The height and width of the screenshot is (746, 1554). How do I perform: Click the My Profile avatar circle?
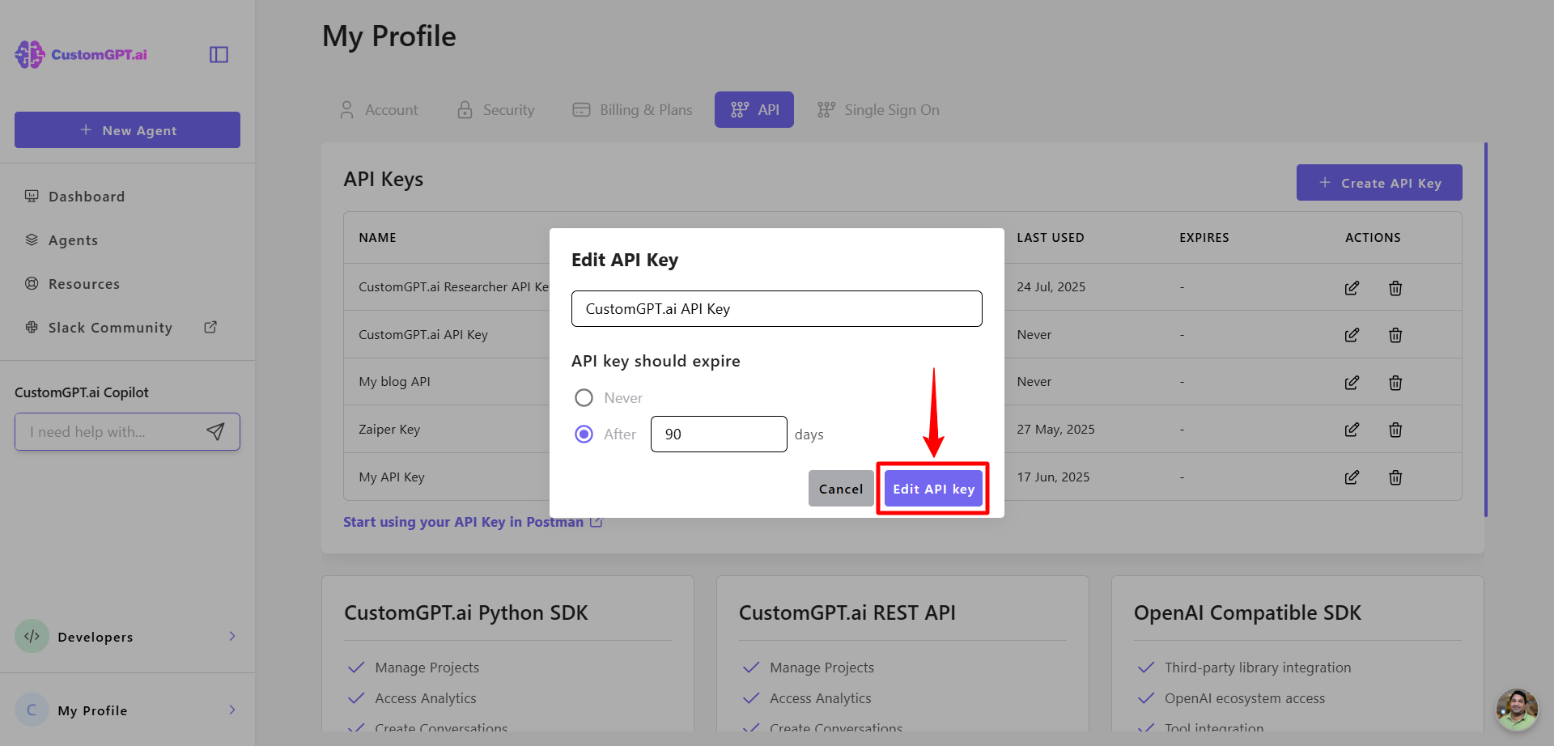(x=32, y=710)
